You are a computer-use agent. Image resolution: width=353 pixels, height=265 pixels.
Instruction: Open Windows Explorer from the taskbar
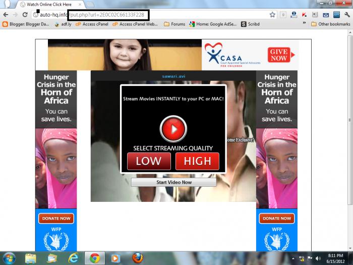[x=31, y=258]
